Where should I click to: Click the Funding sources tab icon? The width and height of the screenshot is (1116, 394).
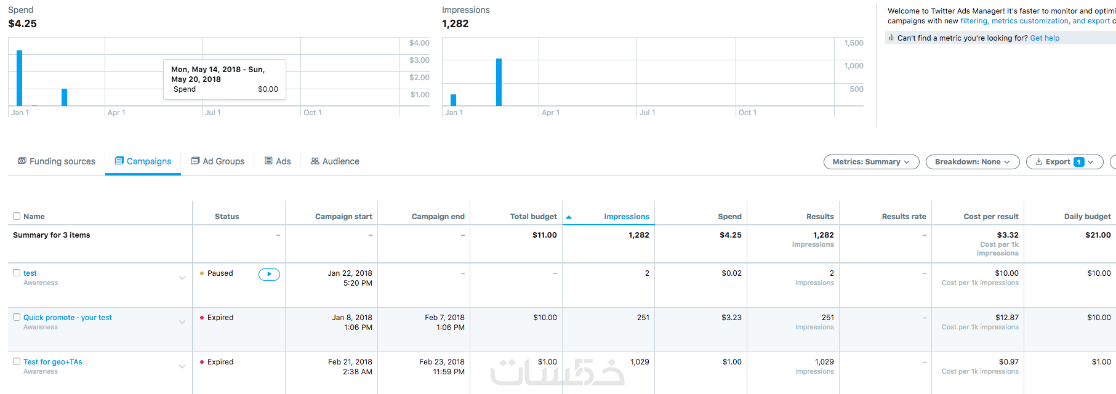(22, 161)
